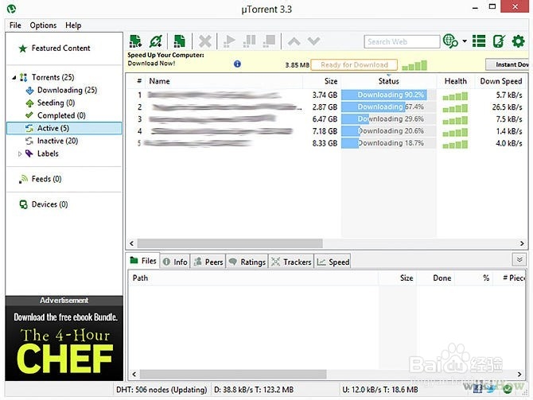Screen dimensions: 533x400
Task: Select torrent row with size 6.47 GB
Action: coord(326,119)
